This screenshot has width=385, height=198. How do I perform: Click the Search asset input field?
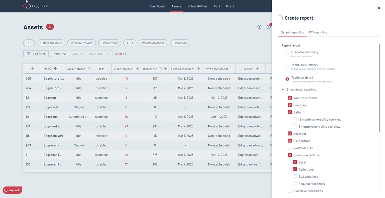pos(95,54)
